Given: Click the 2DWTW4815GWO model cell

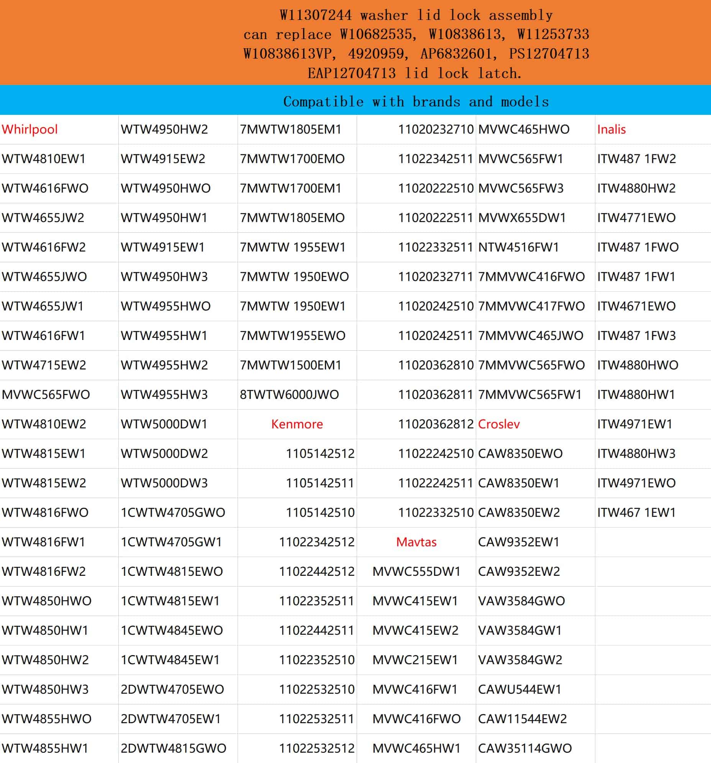Looking at the screenshot, I should coord(173,748).
